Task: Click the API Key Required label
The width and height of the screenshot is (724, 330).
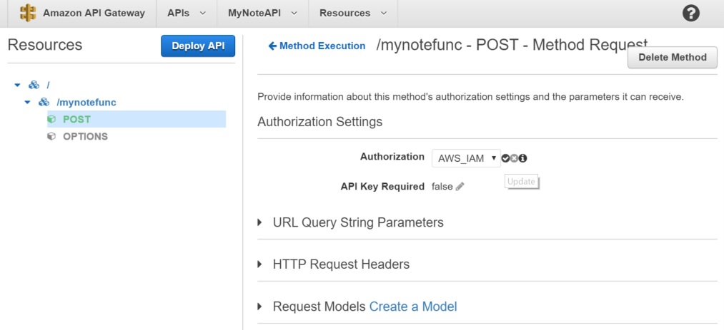Action: point(382,187)
